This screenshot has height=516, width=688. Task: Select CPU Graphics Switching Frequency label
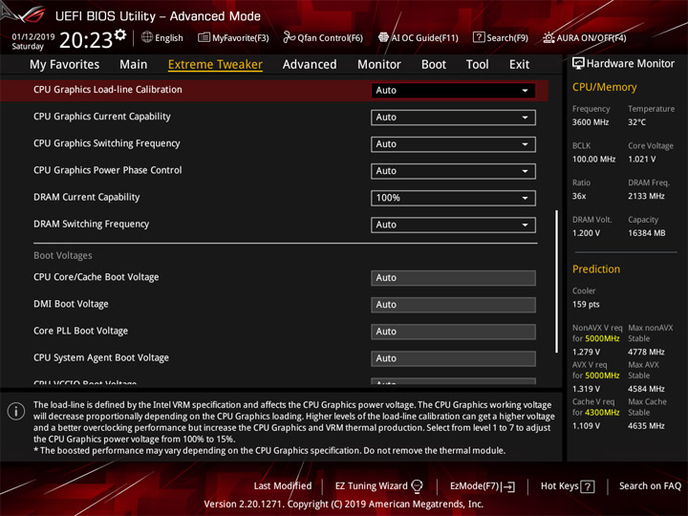[x=107, y=143]
